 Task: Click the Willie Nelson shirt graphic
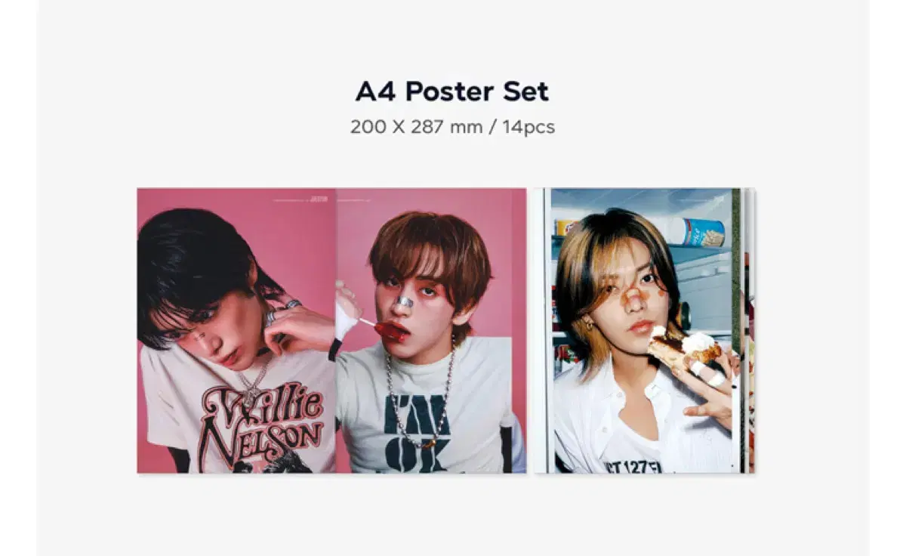[x=261, y=427]
